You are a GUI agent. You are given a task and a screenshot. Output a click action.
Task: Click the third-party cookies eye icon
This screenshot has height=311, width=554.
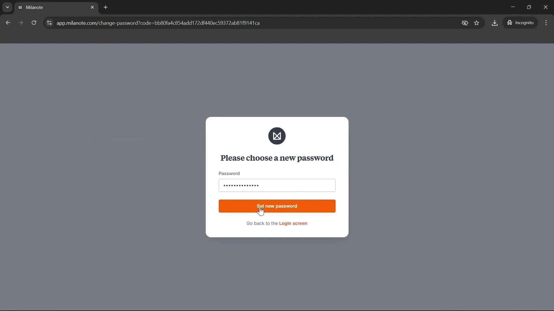pos(465,23)
